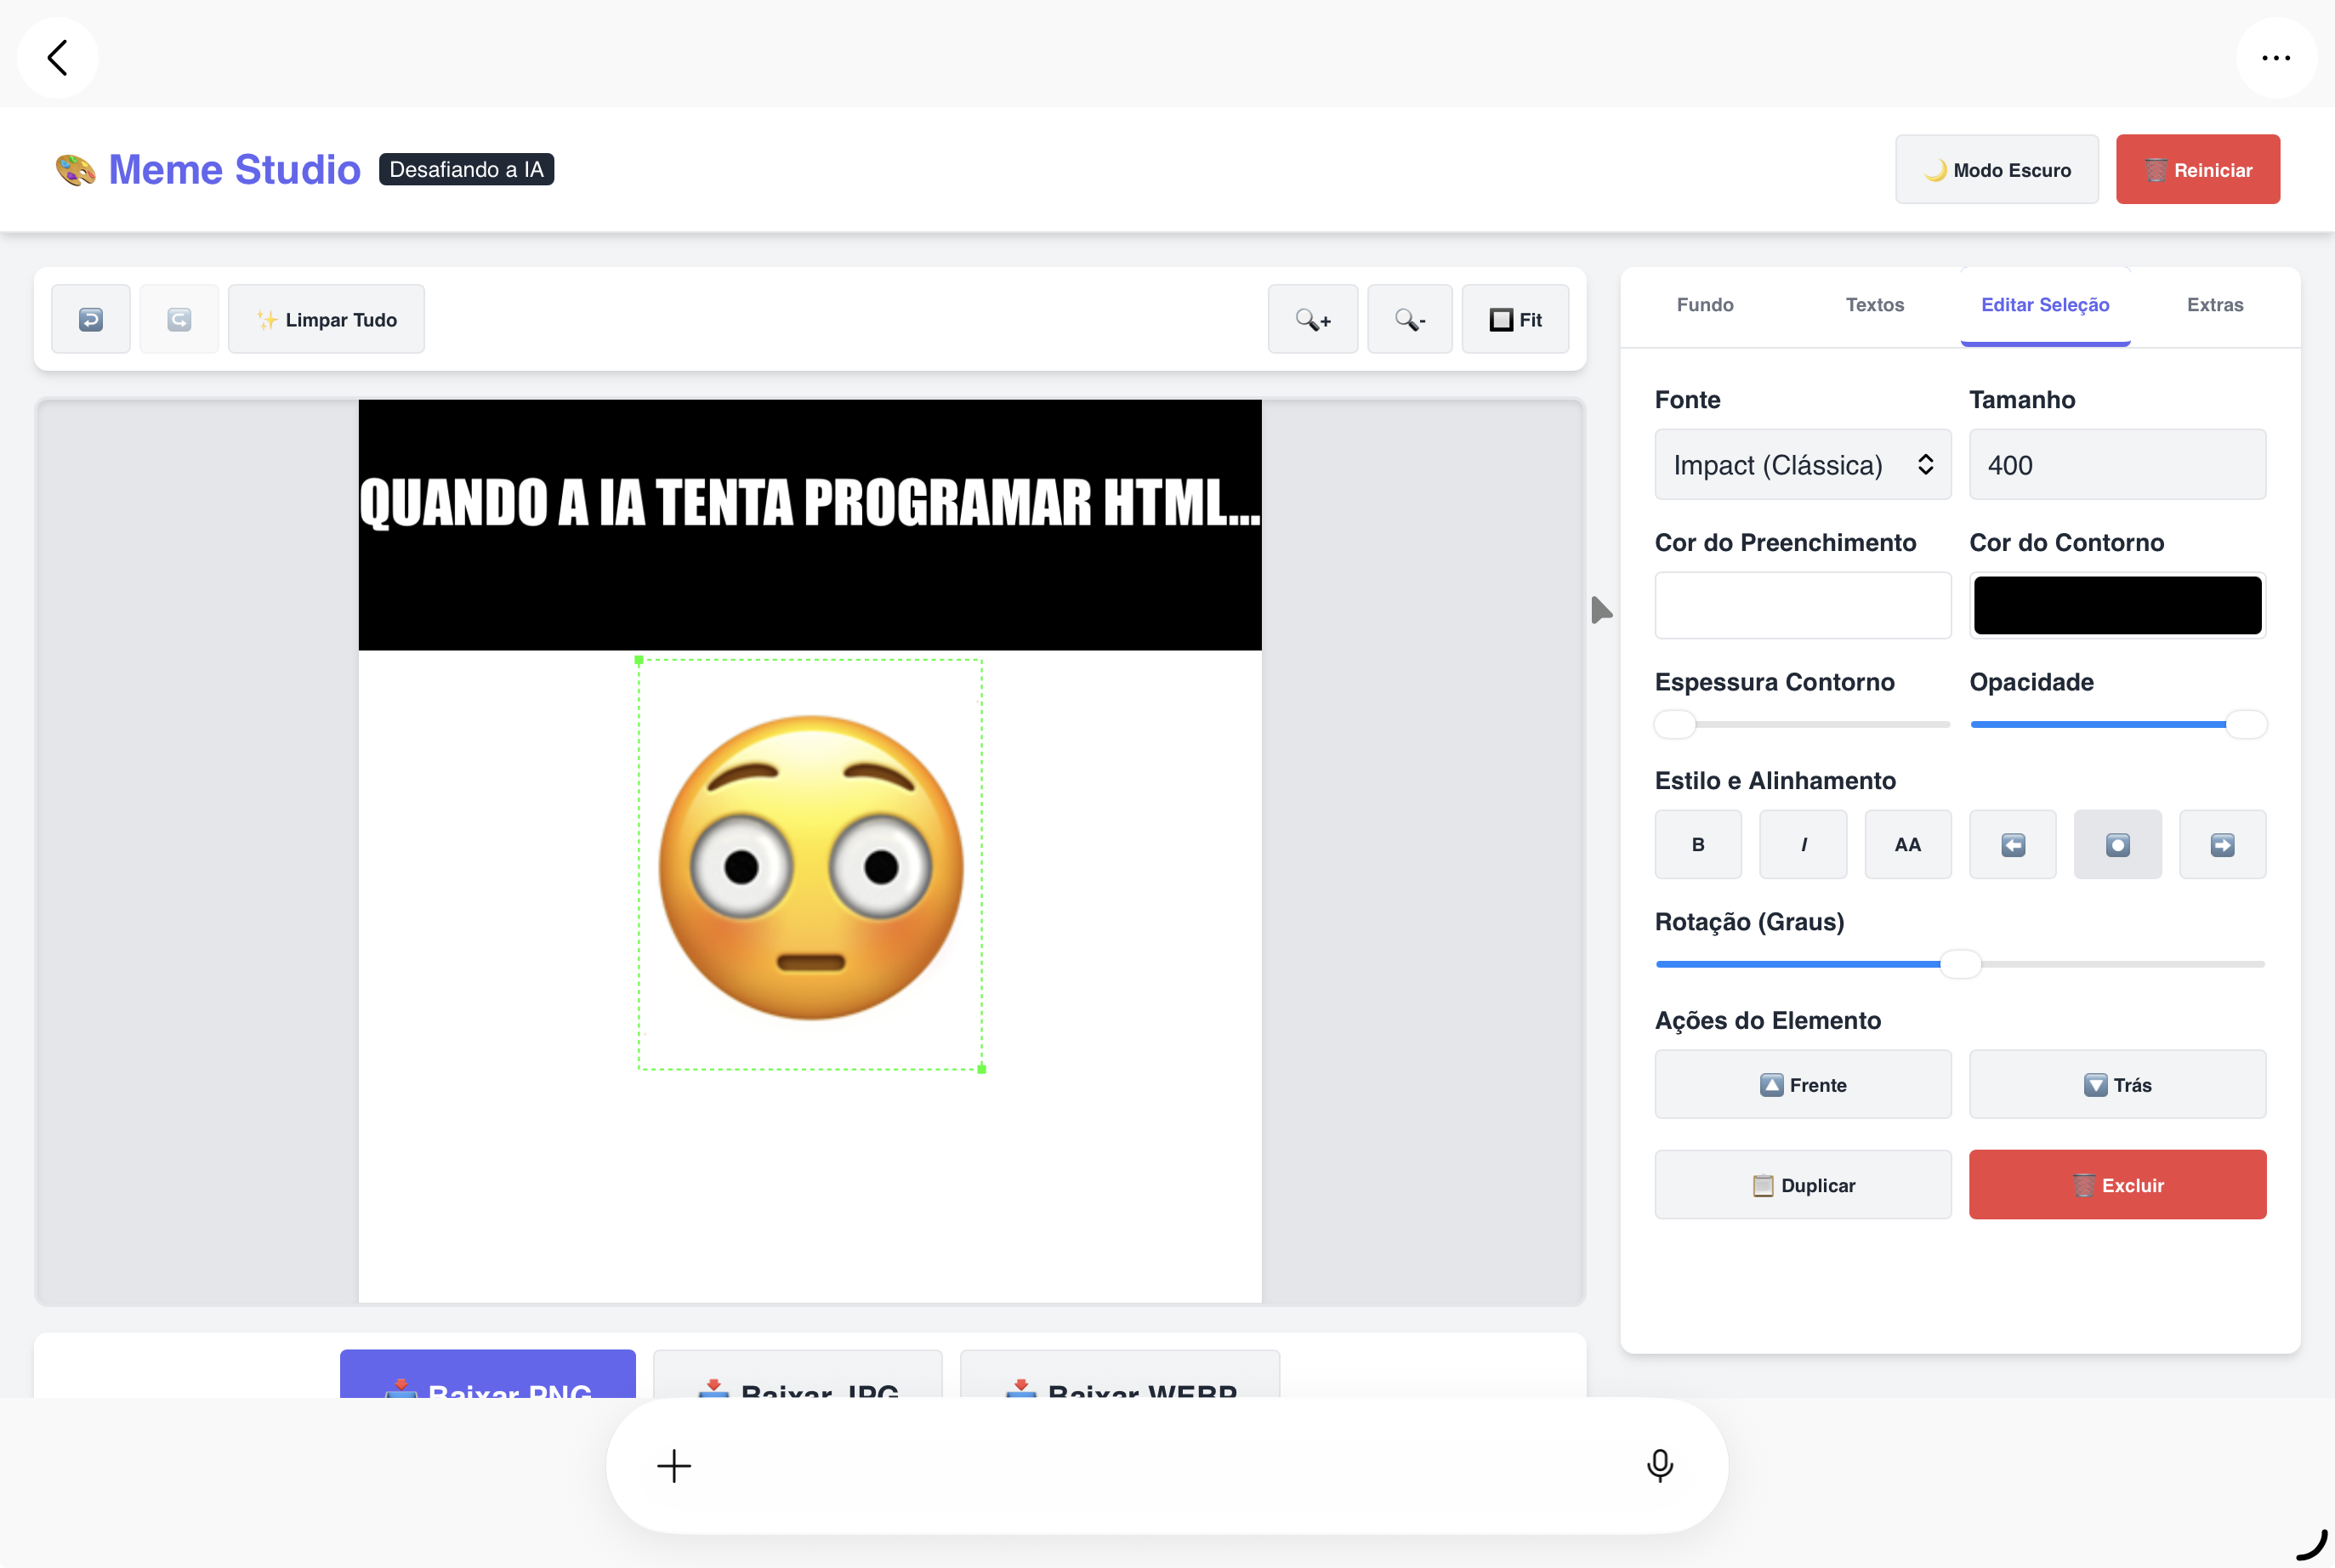Zoom in on the canvas
2335x1568 pixels.
1313,319
